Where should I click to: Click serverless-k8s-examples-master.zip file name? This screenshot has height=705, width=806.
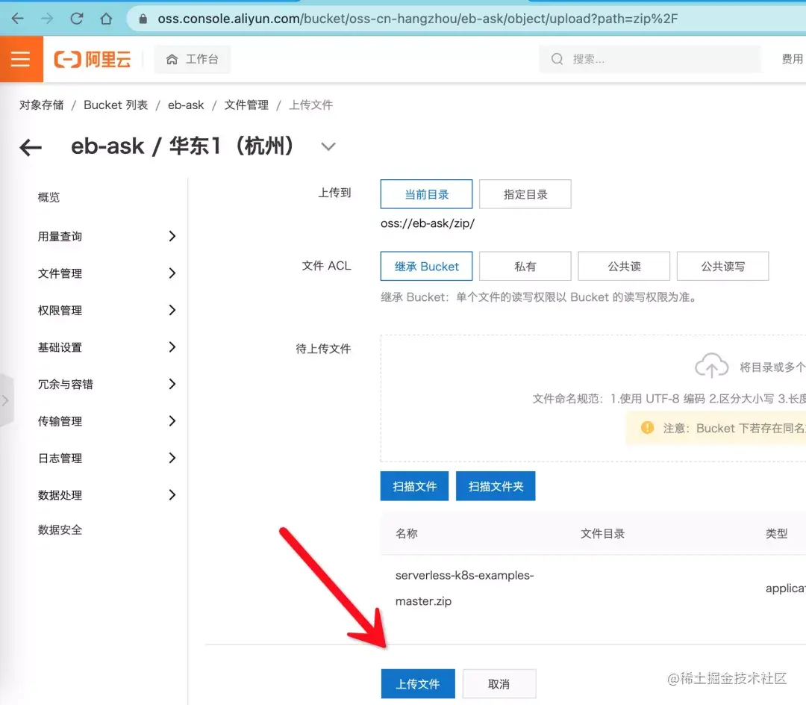tap(465, 588)
